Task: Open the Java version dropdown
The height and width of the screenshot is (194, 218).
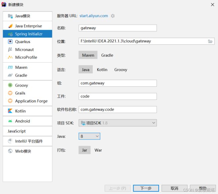Action: pyautogui.click(x=89, y=136)
